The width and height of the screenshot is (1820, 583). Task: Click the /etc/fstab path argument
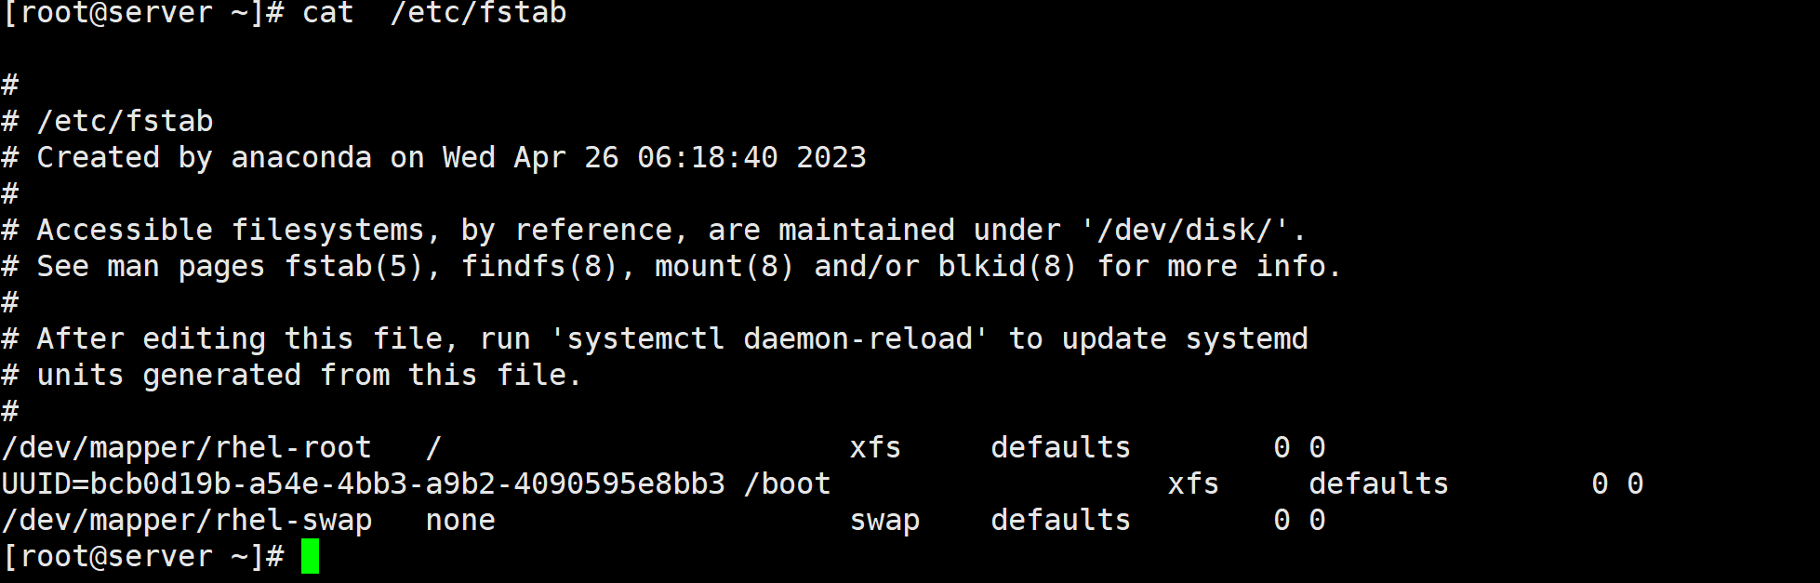[x=478, y=13]
